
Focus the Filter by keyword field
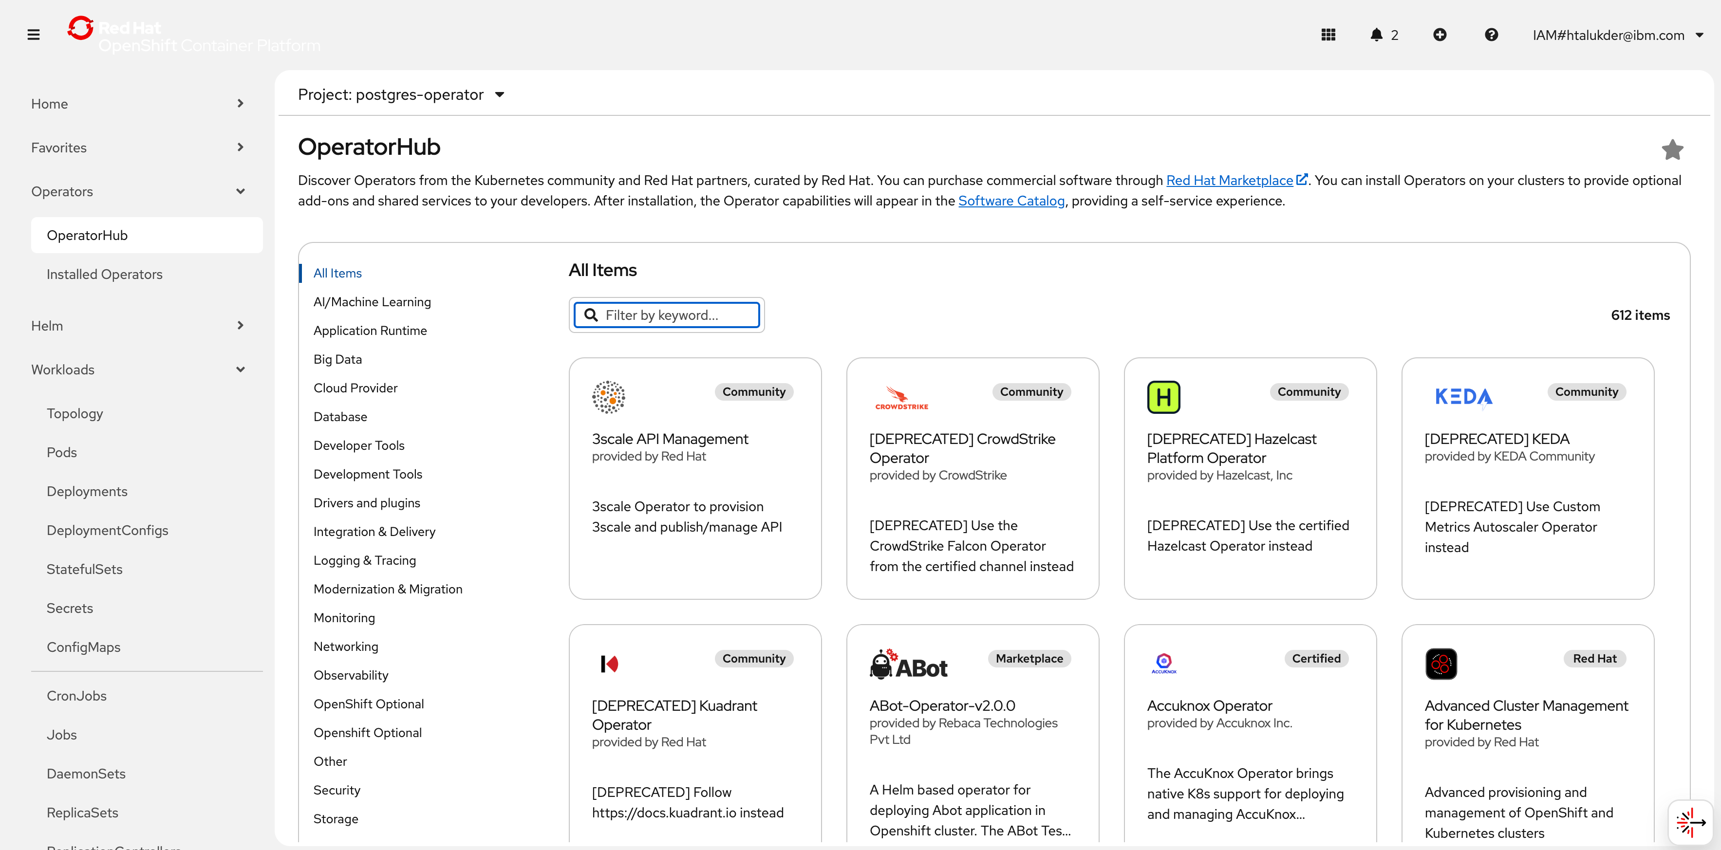click(x=675, y=315)
